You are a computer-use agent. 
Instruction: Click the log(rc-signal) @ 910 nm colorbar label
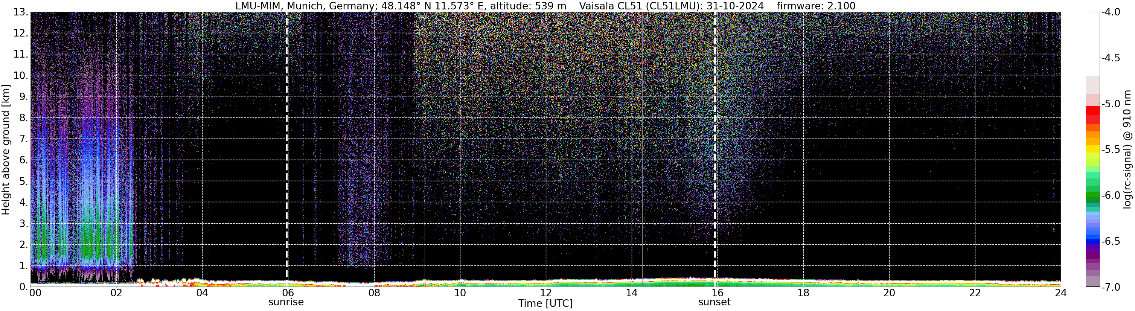click(x=1127, y=149)
